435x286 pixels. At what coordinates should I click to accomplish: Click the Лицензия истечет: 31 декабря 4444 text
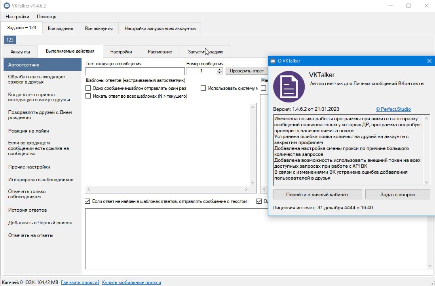point(323,208)
